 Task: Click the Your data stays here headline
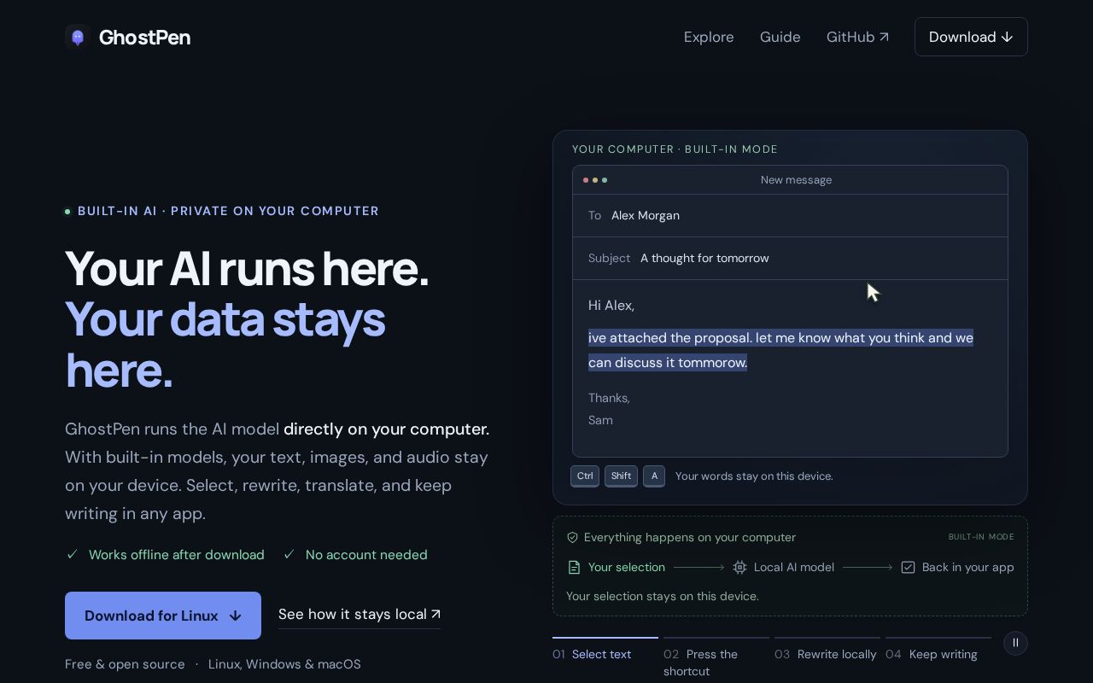click(225, 345)
